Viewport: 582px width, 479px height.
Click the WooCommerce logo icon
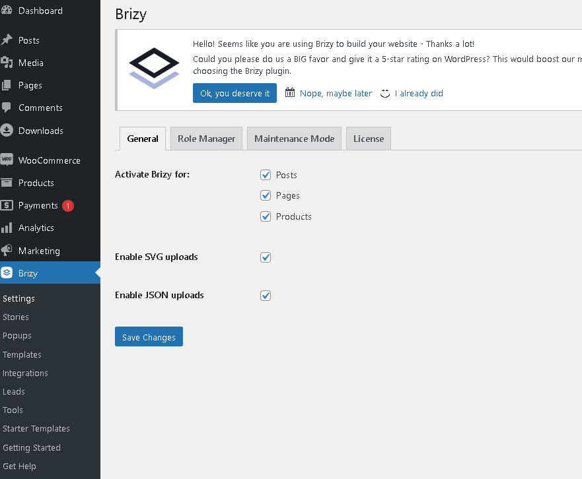coord(7,160)
